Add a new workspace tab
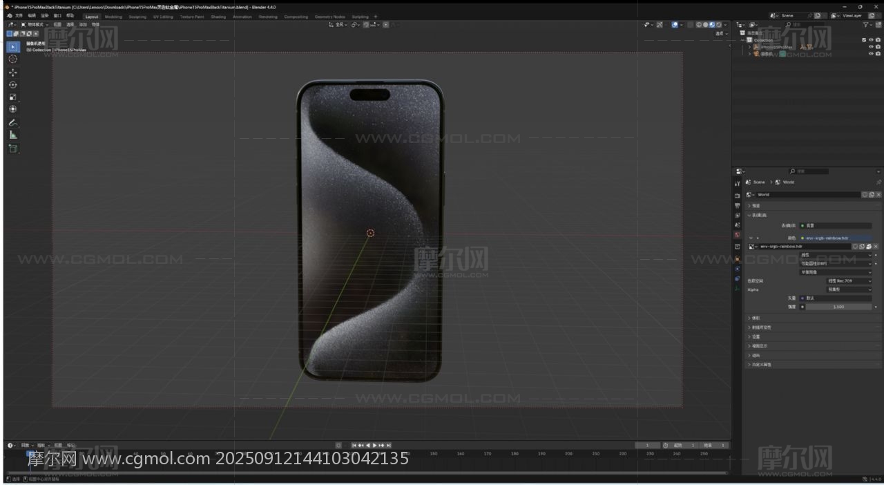The image size is (884, 485). [x=376, y=17]
